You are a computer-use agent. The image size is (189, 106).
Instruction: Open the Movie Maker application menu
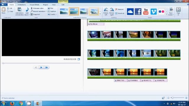pos(4,5)
